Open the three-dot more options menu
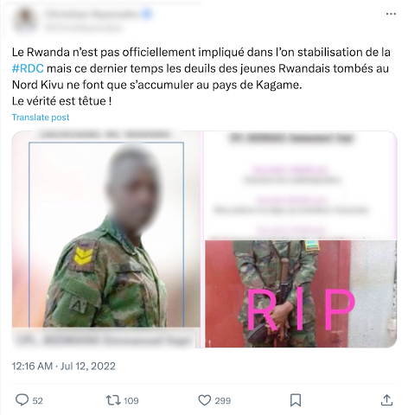The height and width of the screenshot is (415, 408). [x=391, y=14]
